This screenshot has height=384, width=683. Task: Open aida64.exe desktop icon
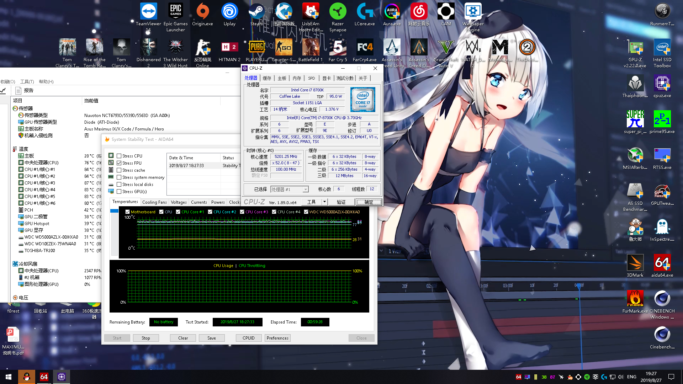(662, 266)
